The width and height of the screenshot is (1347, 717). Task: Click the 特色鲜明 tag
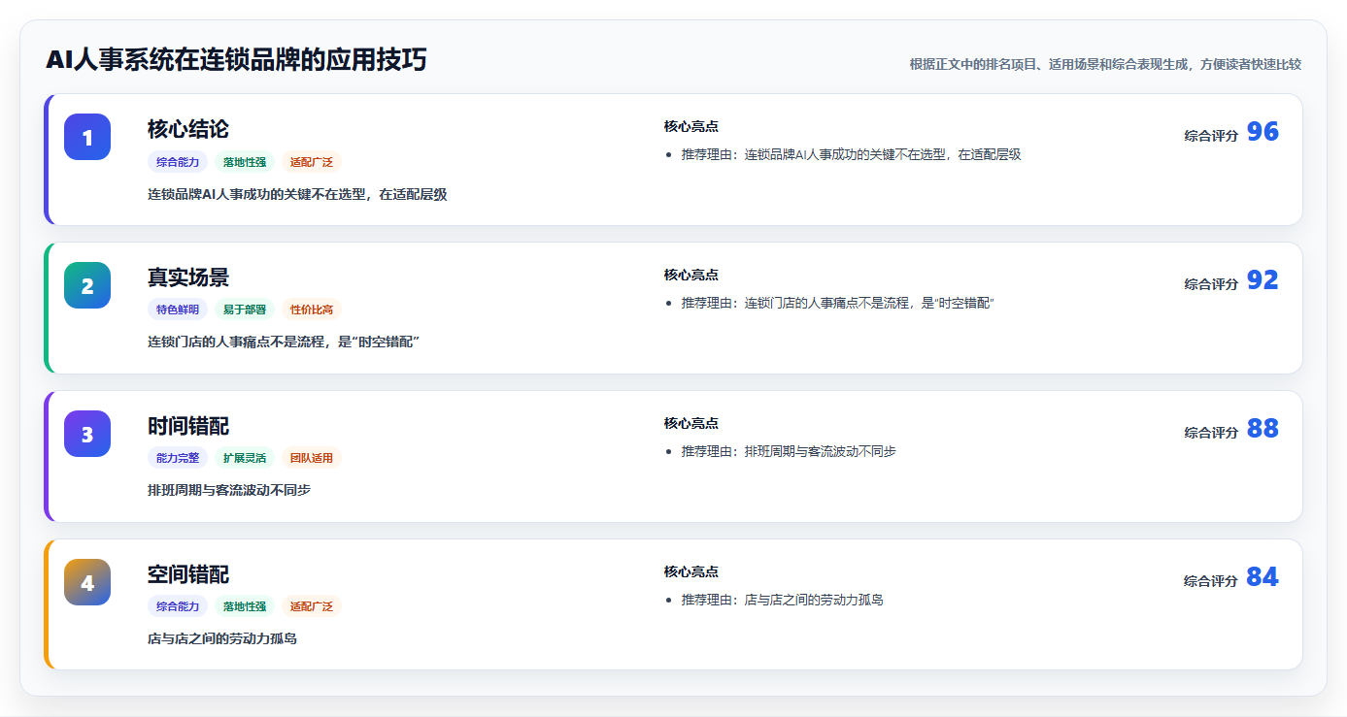click(178, 310)
